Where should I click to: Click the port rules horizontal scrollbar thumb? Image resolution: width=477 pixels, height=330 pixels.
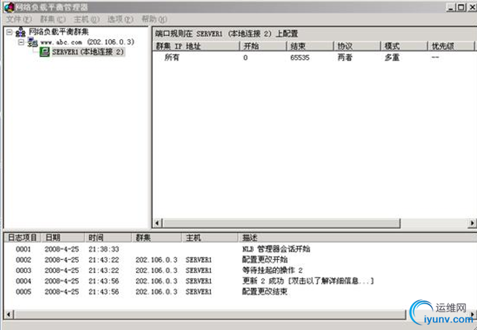pyautogui.click(x=281, y=223)
